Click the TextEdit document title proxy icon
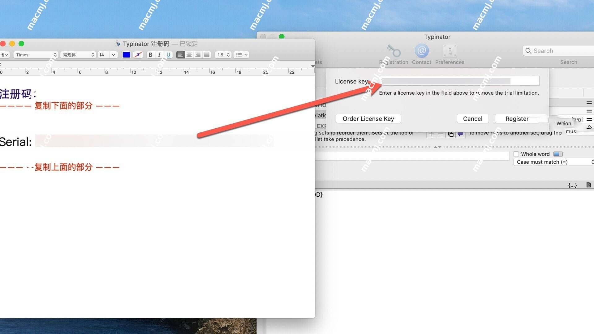 (118, 43)
